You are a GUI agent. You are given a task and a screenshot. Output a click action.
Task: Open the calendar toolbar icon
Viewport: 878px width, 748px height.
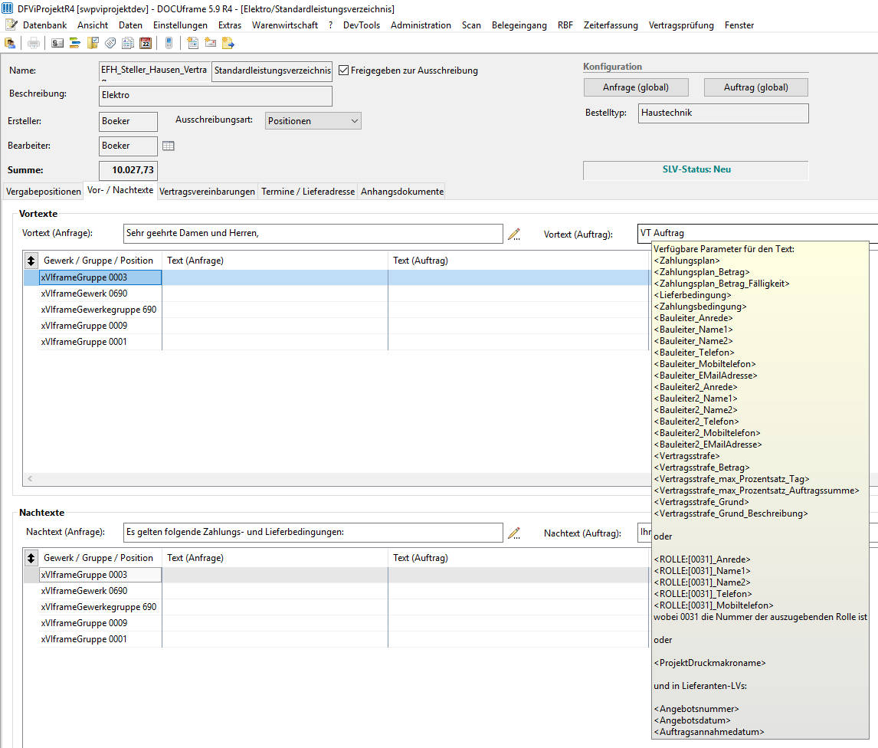click(x=146, y=43)
